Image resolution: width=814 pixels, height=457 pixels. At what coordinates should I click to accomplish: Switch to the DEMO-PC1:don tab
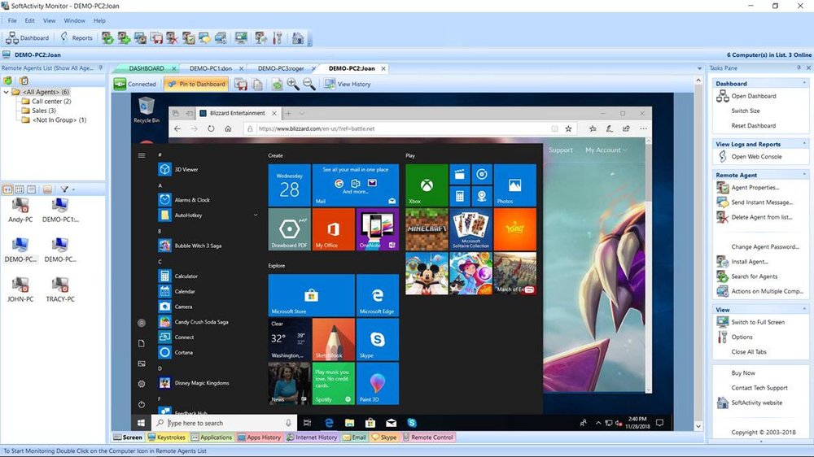click(210, 68)
